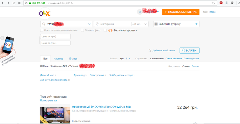The width and height of the screenshot is (240, 124).
Task: Switch to the Бизнес tab
Action: [x=73, y=59]
